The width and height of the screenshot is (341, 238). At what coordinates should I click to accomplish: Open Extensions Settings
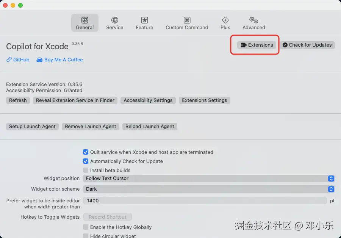coord(205,100)
